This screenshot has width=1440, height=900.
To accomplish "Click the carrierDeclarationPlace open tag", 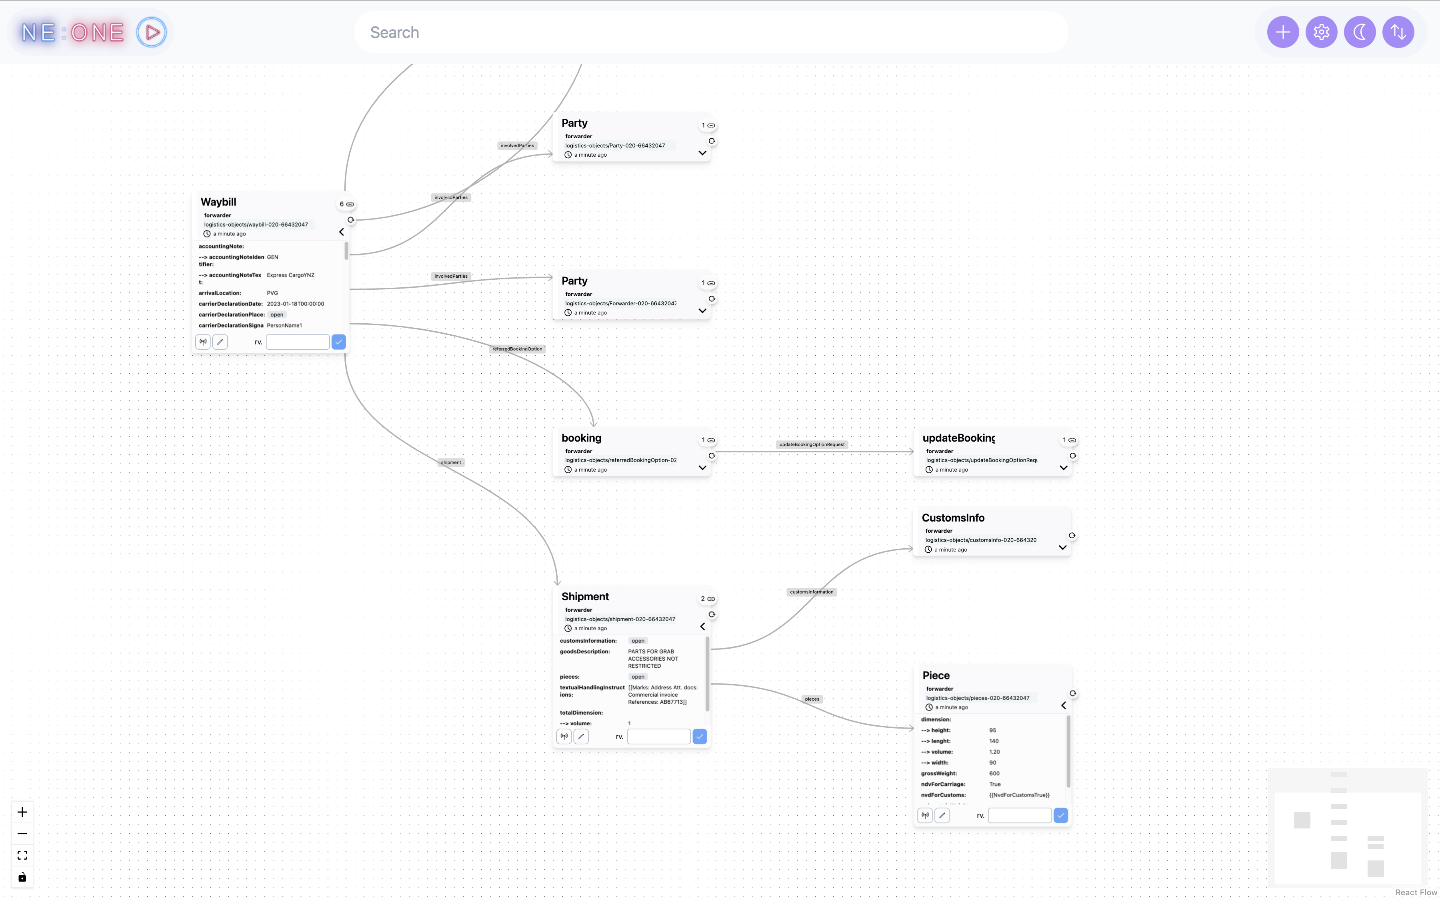I will [276, 315].
